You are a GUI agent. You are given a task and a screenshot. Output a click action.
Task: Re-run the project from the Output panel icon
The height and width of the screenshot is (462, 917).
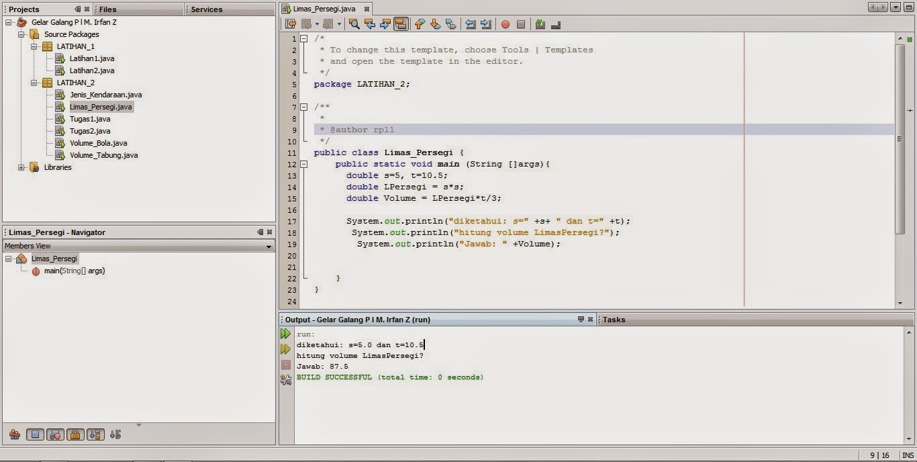pos(285,333)
